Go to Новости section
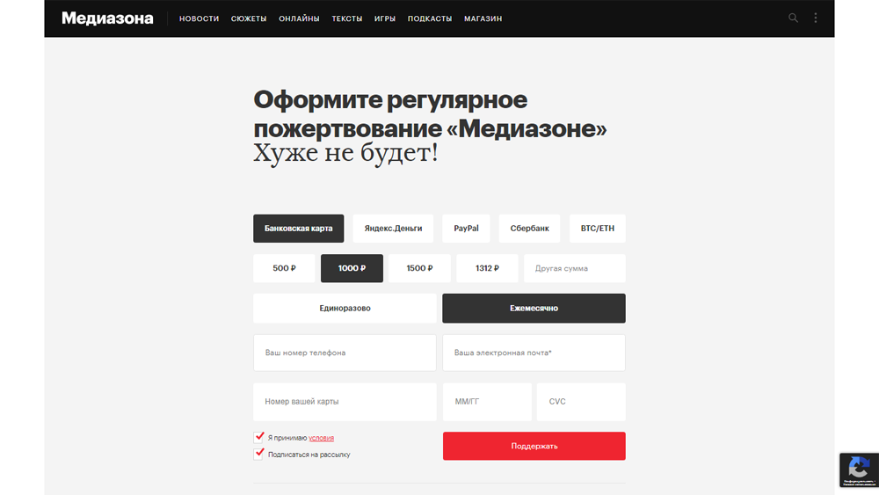Image resolution: width=879 pixels, height=495 pixels. click(x=199, y=18)
